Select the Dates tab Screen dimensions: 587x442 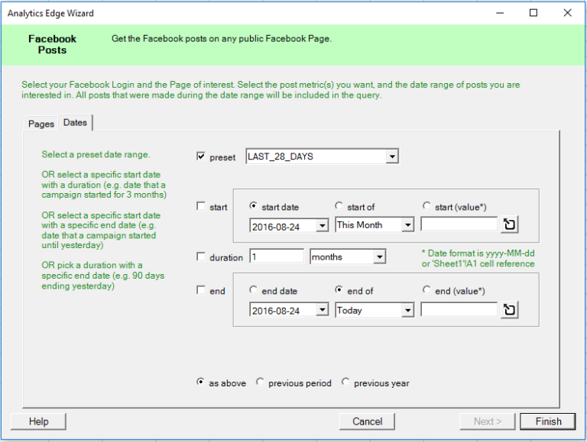click(x=75, y=122)
